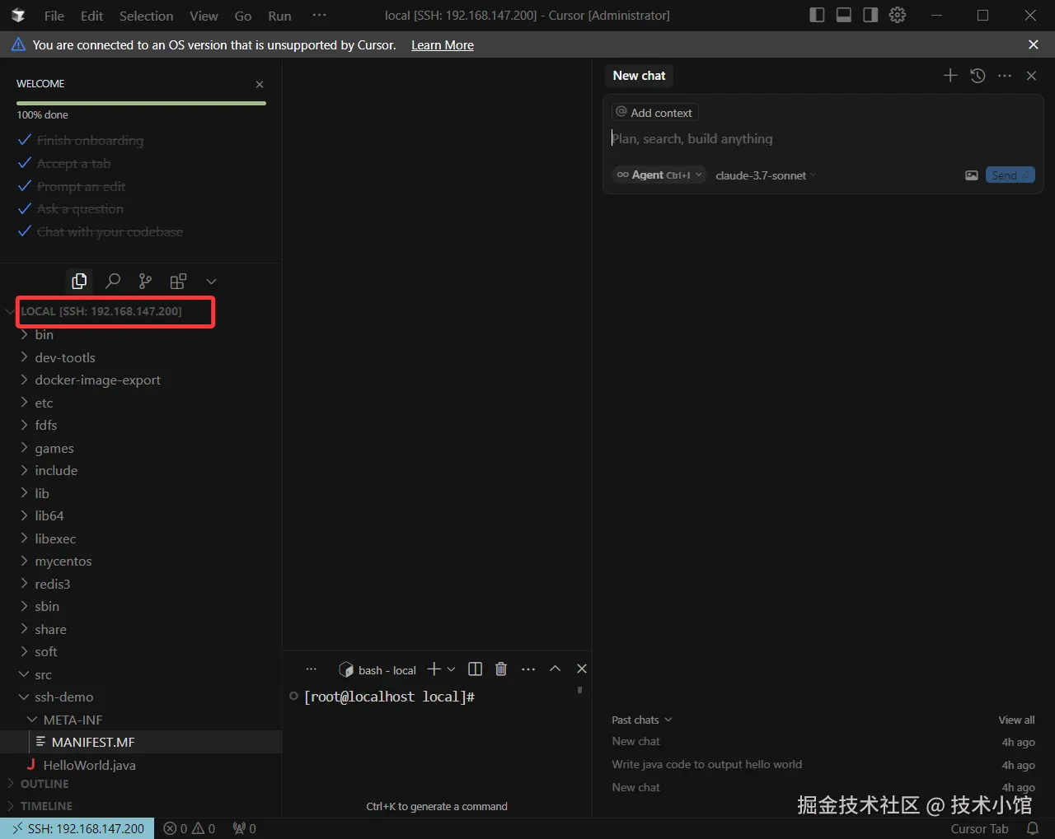The image size is (1055, 839).
Task: Close the terminal panel
Action: (582, 669)
